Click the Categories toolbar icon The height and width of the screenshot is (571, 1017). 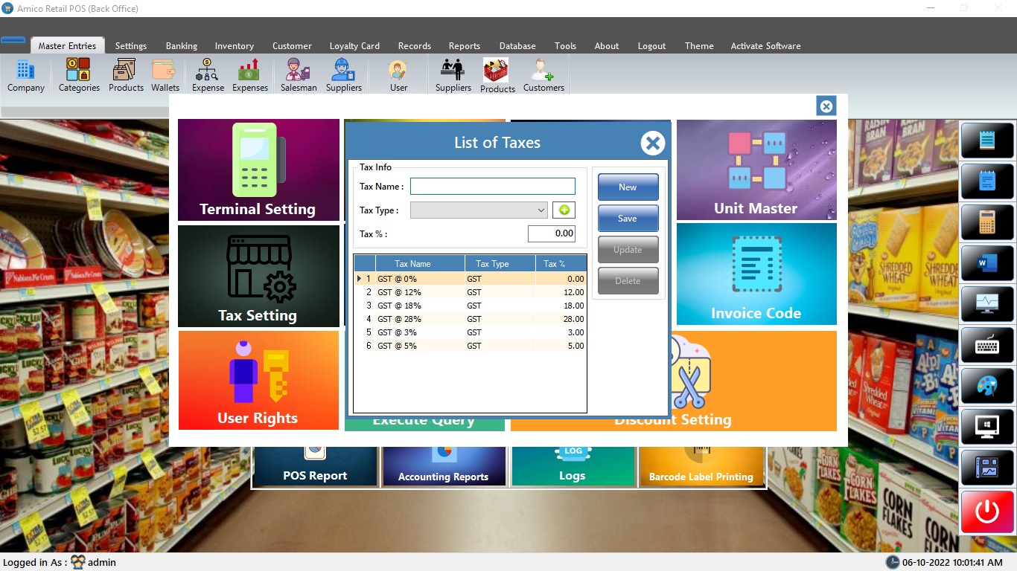tap(79, 77)
